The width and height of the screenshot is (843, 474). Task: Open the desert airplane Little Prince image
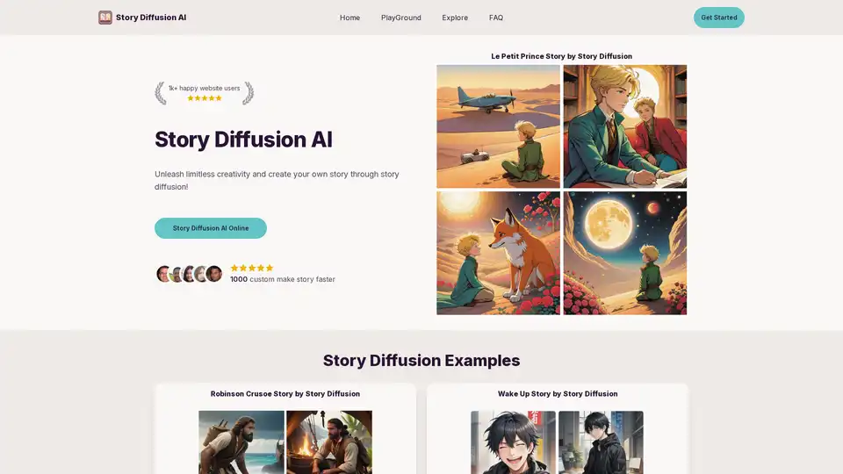498,126
